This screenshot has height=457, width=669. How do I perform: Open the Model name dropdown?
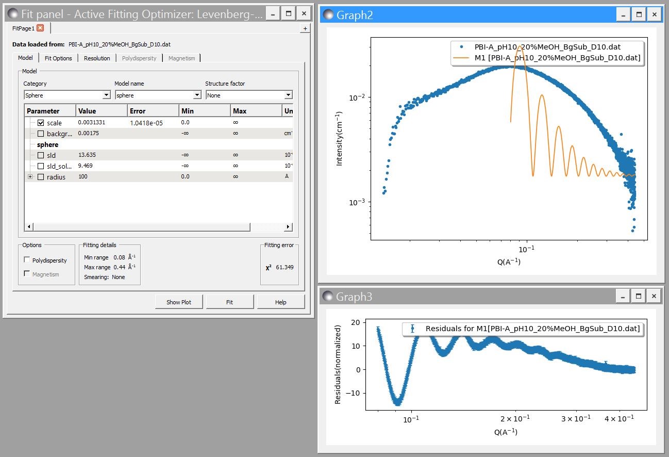[x=158, y=95]
